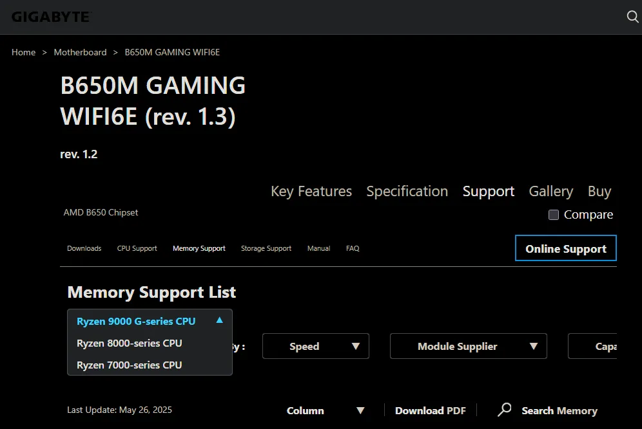Go to Key Features tab
642x429 pixels.
[311, 191]
